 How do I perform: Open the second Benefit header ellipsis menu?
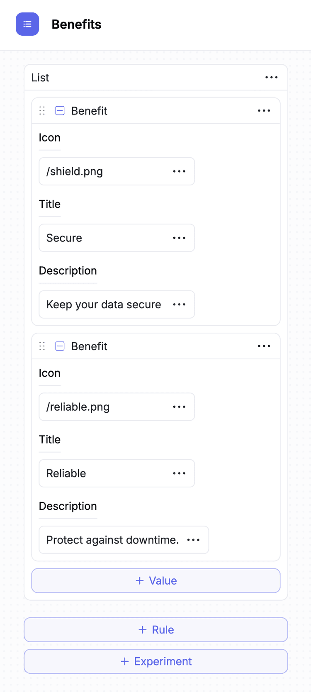click(264, 346)
